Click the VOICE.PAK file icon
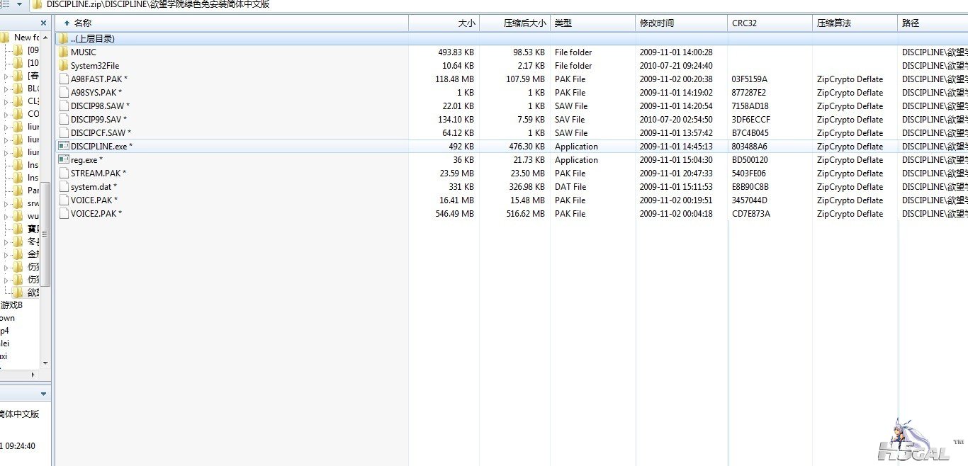The height and width of the screenshot is (466, 968). click(x=64, y=200)
